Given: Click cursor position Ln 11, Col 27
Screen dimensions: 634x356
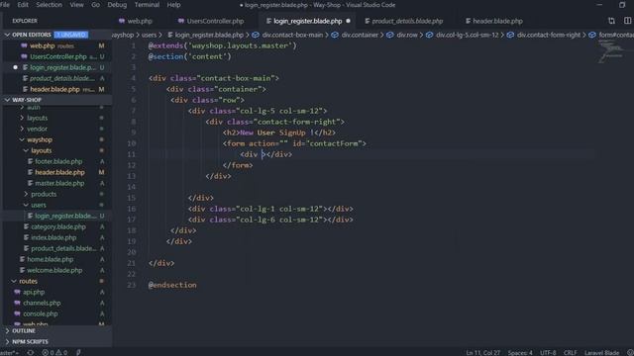Looking at the screenshot, I should point(482,352).
